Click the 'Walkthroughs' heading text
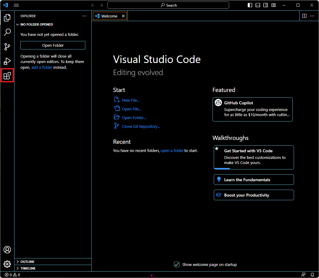 [x=230, y=138]
